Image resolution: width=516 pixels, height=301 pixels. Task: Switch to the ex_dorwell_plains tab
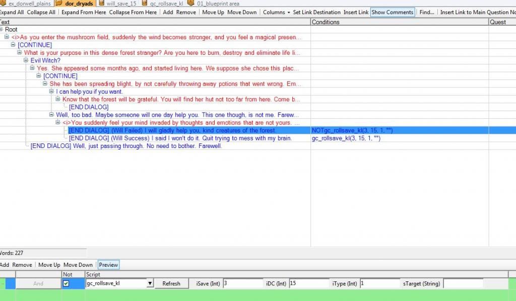point(29,4)
